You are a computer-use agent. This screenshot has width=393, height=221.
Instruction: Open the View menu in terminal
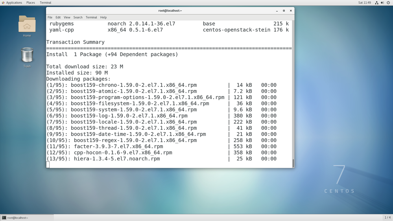pos(67,17)
